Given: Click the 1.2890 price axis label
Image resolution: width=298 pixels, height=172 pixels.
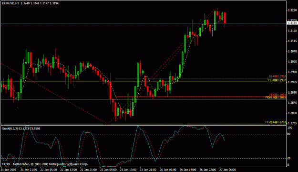Looking at the screenshot, I should 292,93.
